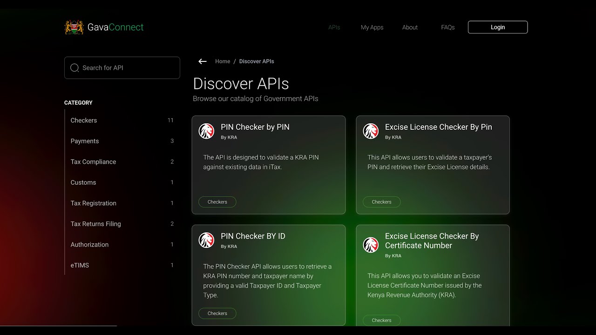Click the magnifier icon in search box
The image size is (596, 335).
click(x=74, y=68)
